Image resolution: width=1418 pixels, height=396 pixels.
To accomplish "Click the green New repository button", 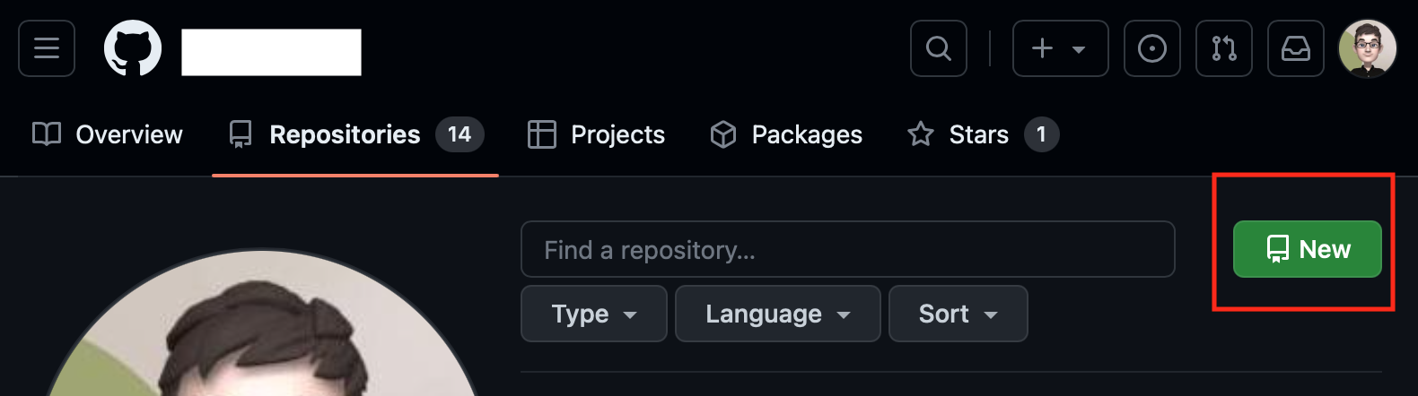I will point(1307,249).
